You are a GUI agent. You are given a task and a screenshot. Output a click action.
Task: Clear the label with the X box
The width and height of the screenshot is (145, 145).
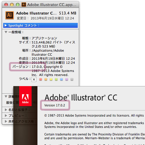tap(34, 79)
